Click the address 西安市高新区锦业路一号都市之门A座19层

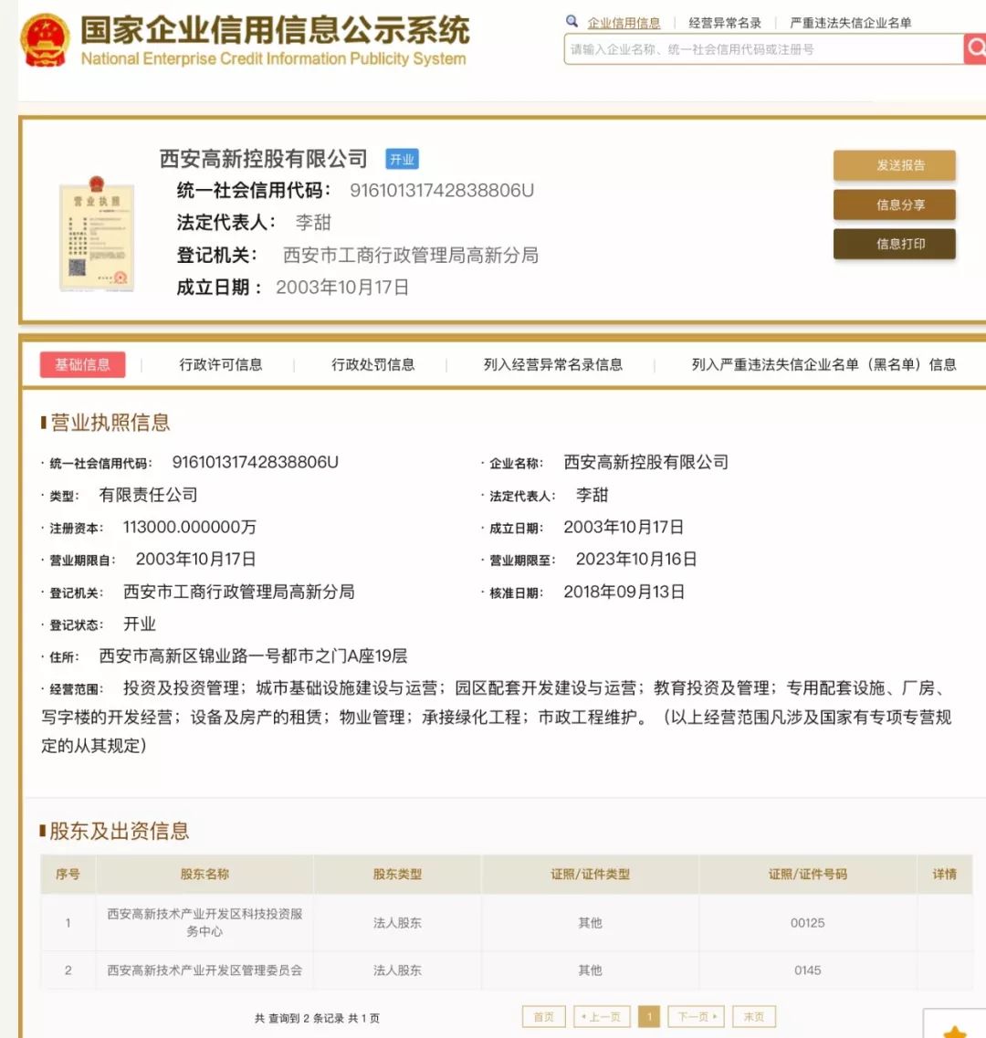pos(253,656)
